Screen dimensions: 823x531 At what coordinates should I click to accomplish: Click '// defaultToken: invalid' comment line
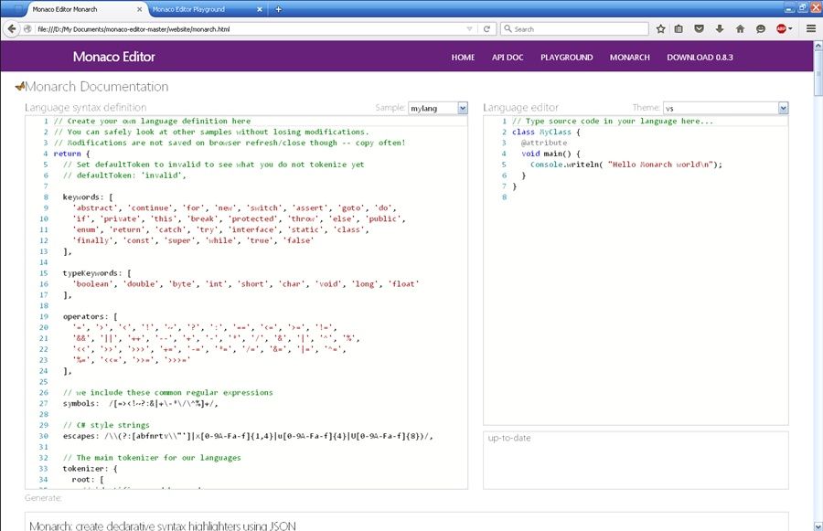point(124,175)
